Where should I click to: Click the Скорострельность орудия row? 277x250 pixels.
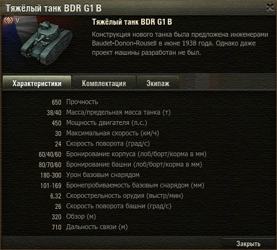[x=117, y=196]
